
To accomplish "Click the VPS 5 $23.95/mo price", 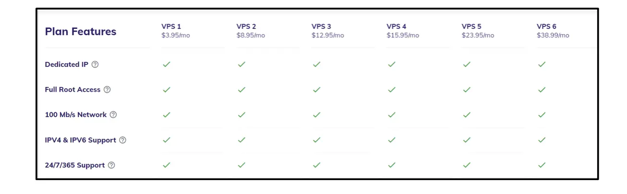I will (x=478, y=36).
